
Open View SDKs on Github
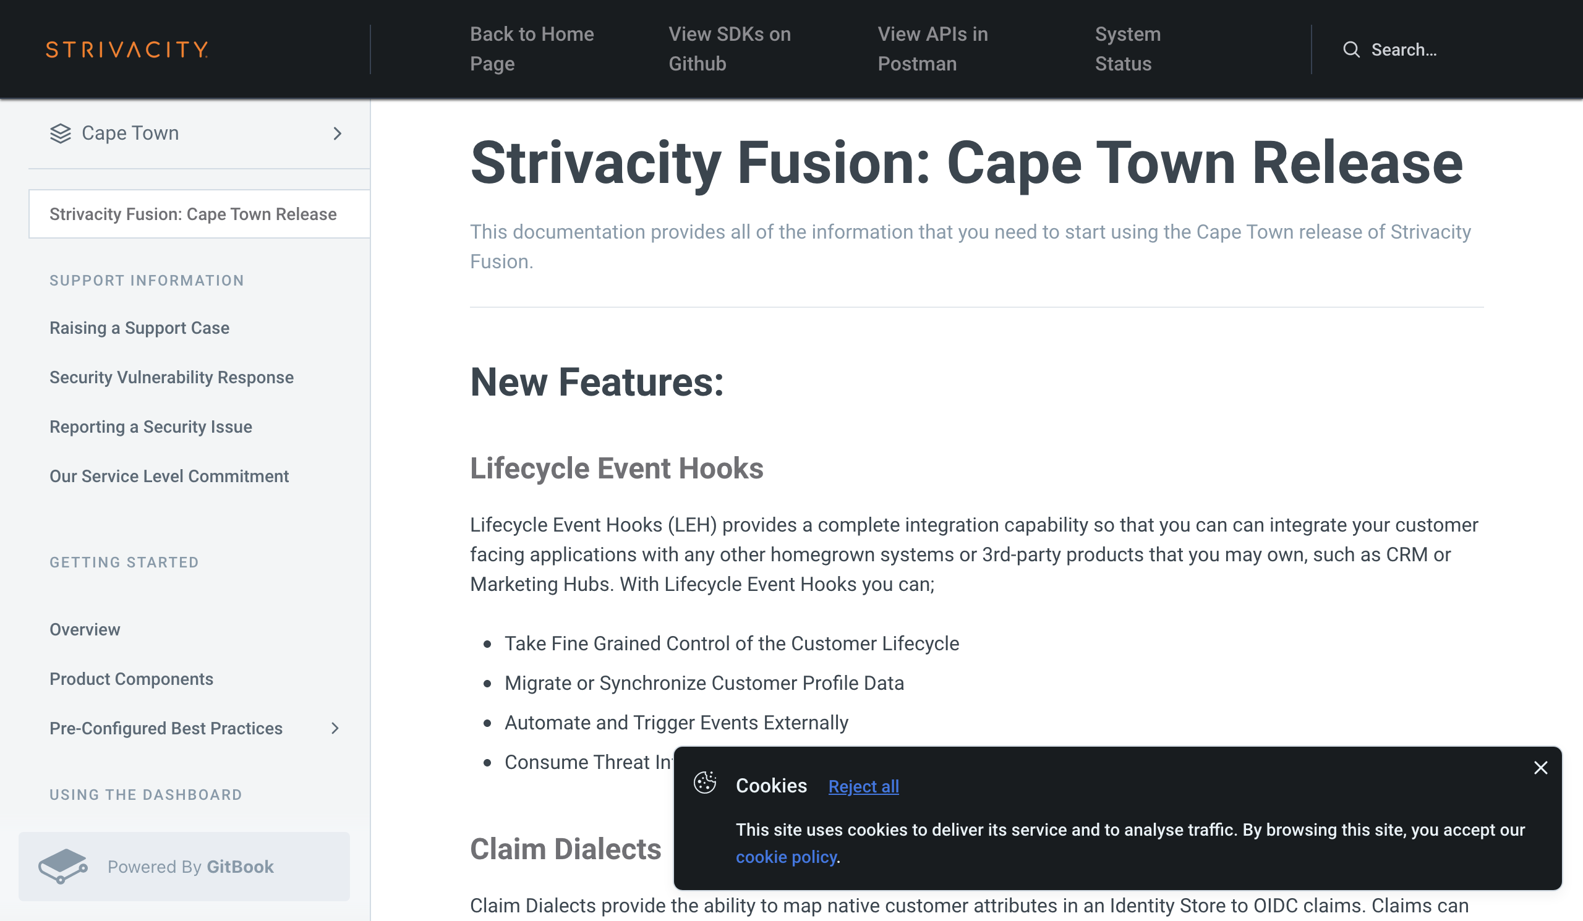pyautogui.click(x=729, y=49)
